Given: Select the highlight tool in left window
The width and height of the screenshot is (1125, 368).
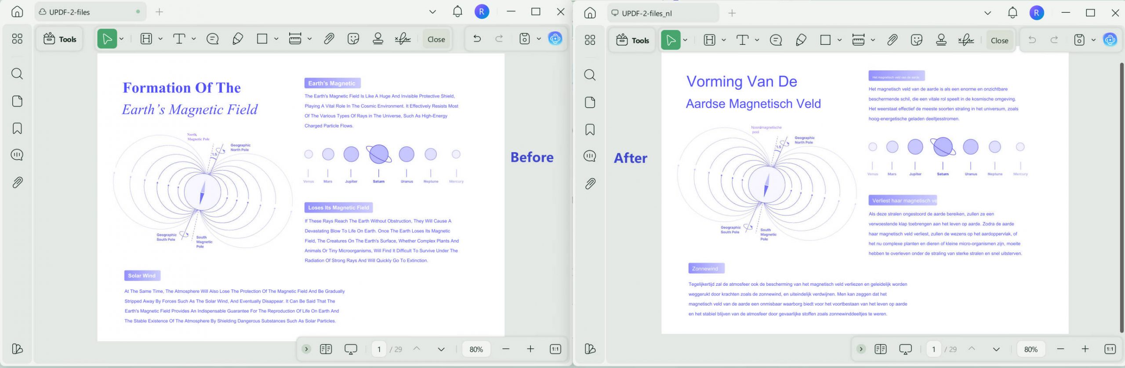Looking at the screenshot, I should pos(146,39).
